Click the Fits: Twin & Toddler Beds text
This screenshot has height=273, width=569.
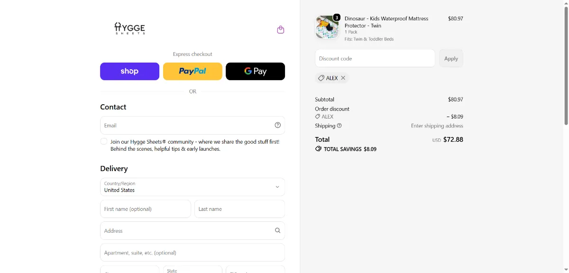click(369, 39)
